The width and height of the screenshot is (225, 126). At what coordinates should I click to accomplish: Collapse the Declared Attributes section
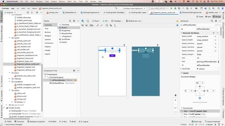pyautogui.click(x=182, y=33)
